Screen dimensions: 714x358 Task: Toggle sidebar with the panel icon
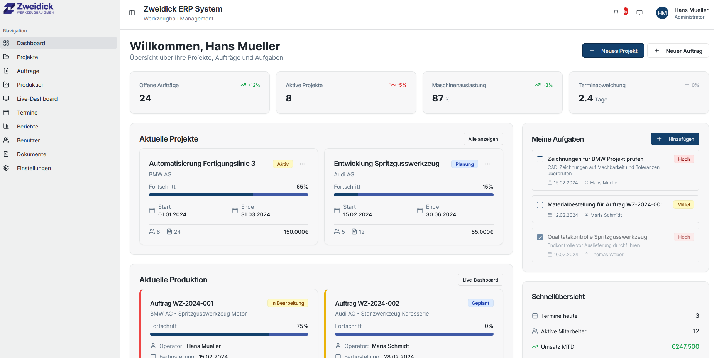click(x=132, y=13)
